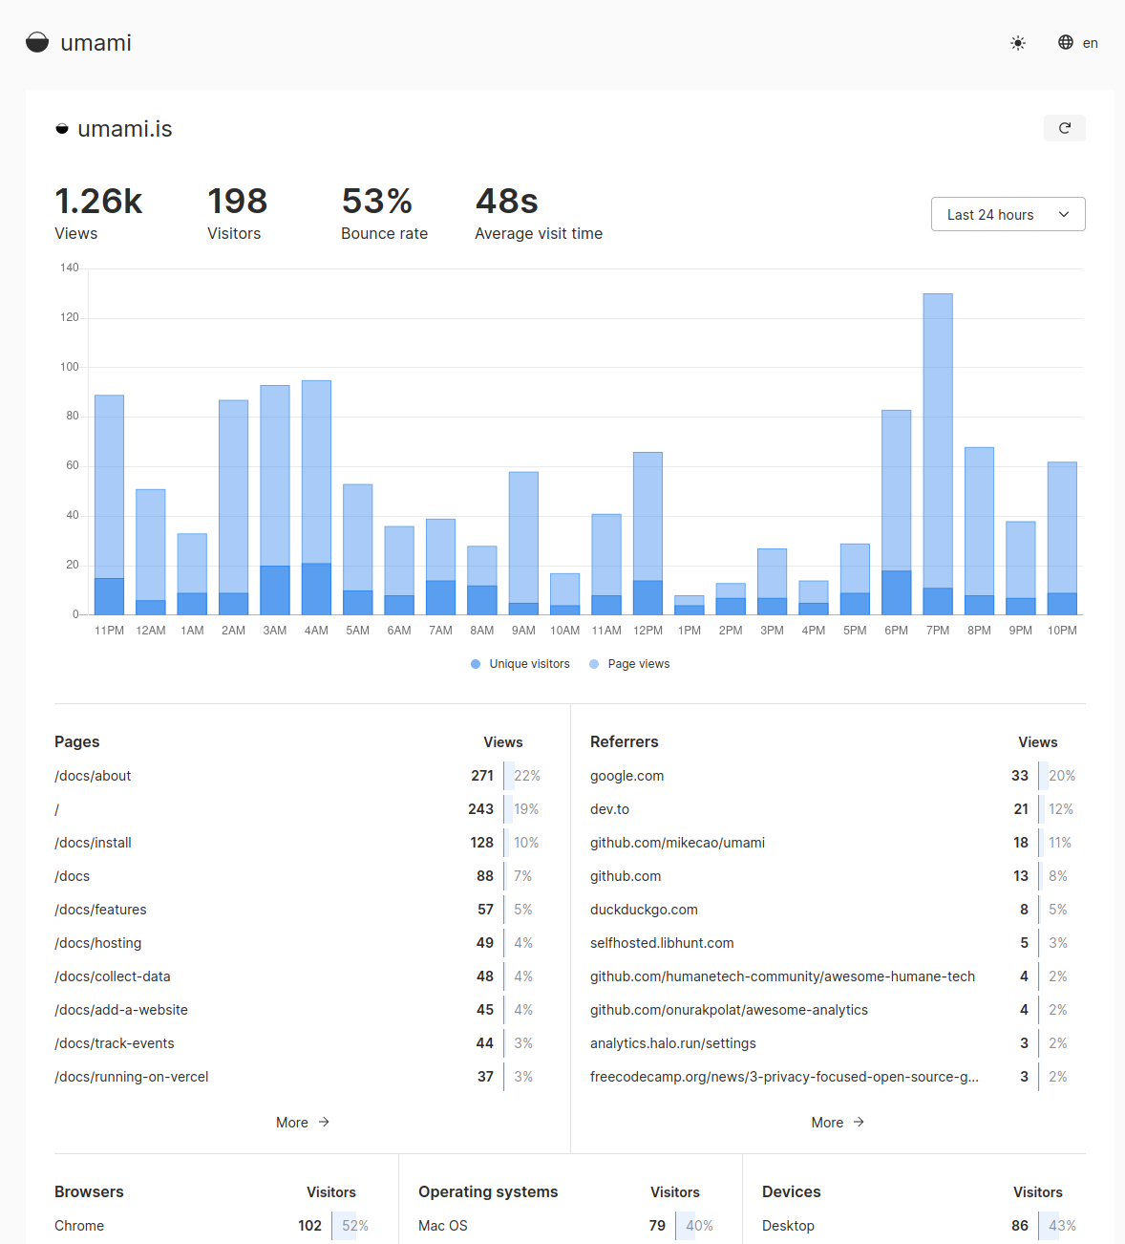Click the 53% Bounce rate metric
Image resolution: width=1125 pixels, height=1244 pixels.
(x=384, y=213)
